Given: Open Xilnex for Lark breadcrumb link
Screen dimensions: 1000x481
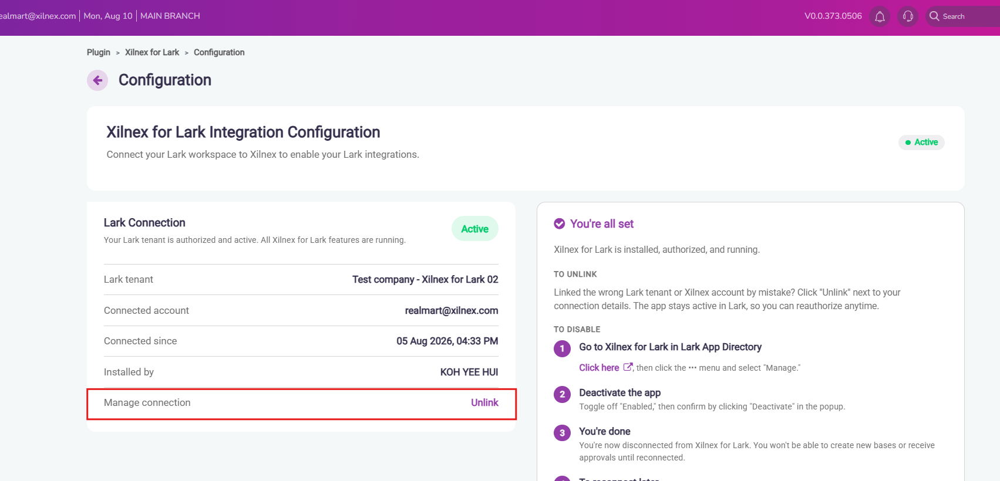Looking at the screenshot, I should (x=152, y=52).
